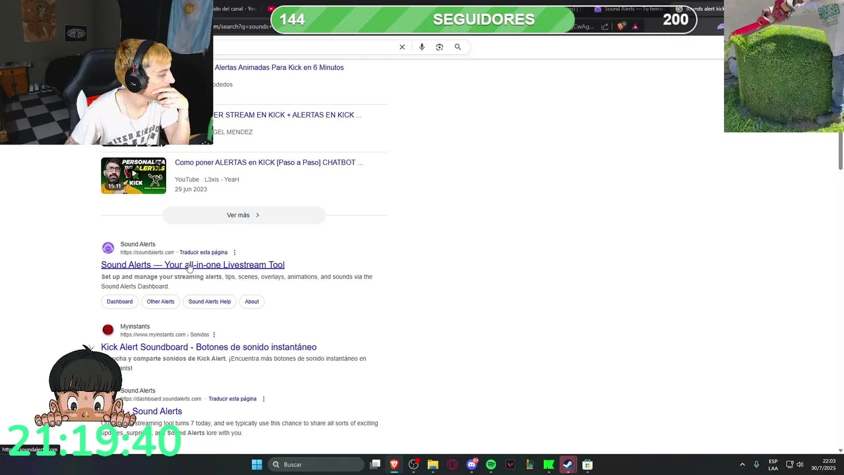Click the https://soundalerts.com URL text
844x475 pixels.
coord(147,253)
